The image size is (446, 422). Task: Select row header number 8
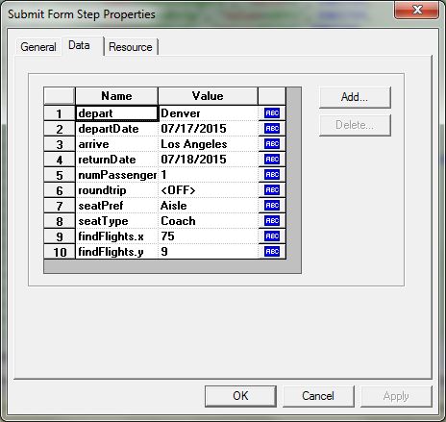[x=60, y=221]
